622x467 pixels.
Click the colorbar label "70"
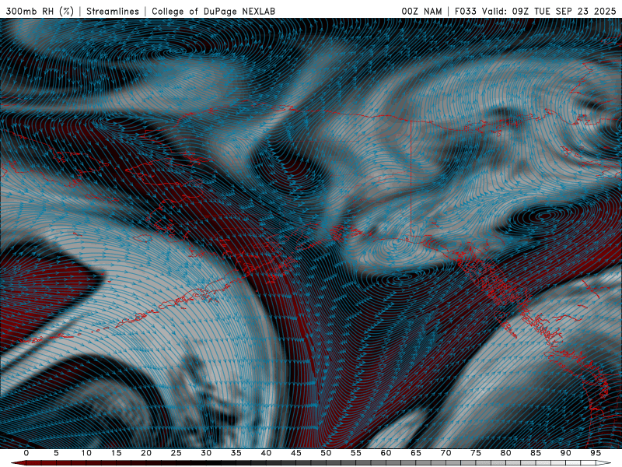(446, 453)
